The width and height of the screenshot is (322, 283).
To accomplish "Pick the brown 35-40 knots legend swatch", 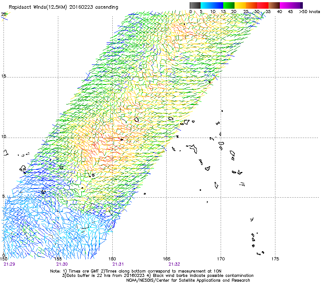I will [x=274, y=5].
